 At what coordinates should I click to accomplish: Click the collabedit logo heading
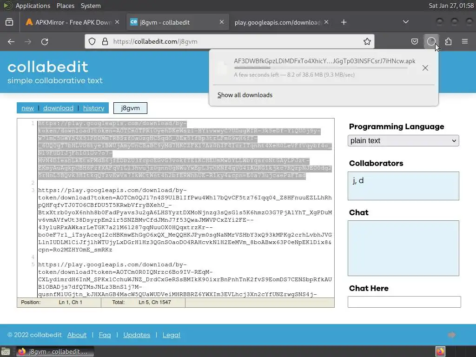coord(48,67)
